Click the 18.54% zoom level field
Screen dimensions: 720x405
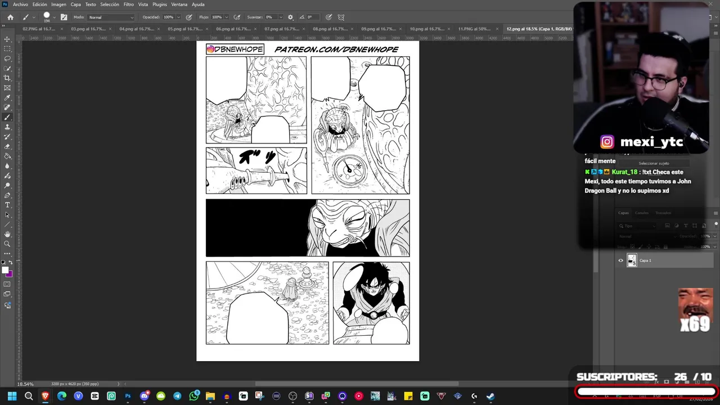pos(25,384)
